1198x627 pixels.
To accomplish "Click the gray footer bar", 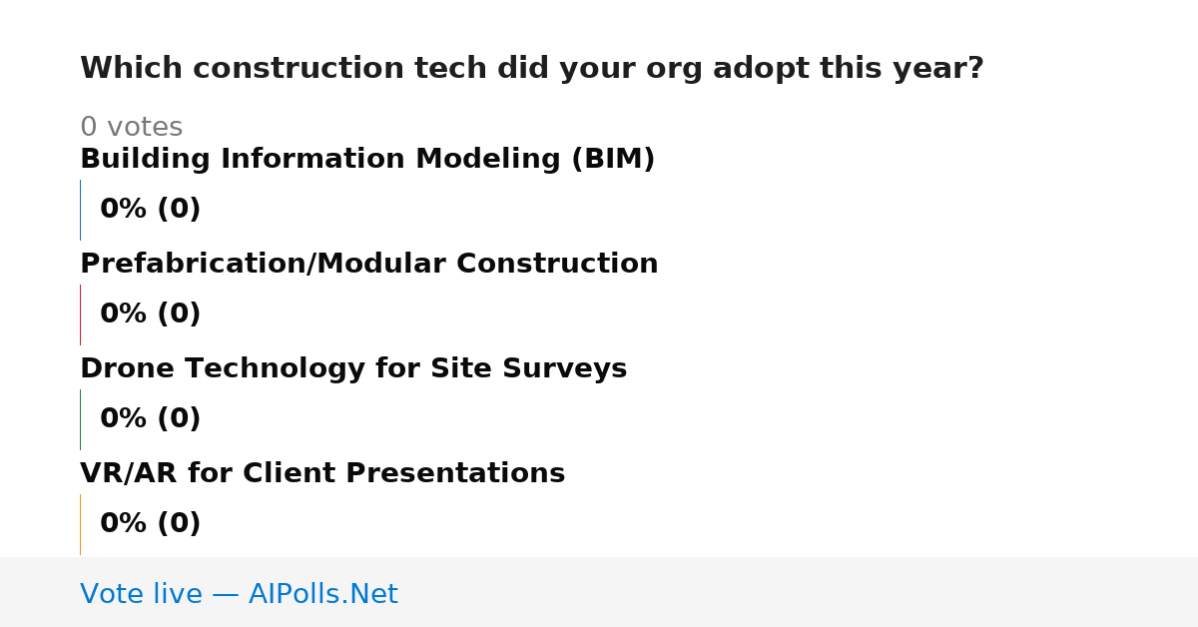I will (x=599, y=592).
